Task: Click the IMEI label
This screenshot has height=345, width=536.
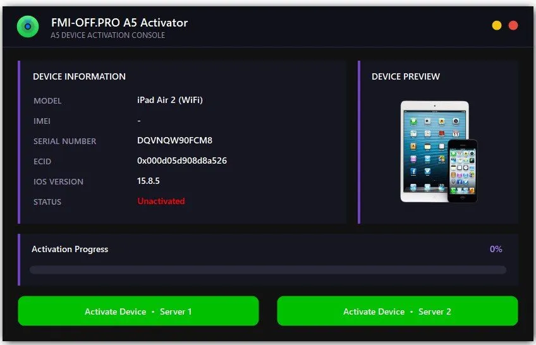Action: (42, 121)
